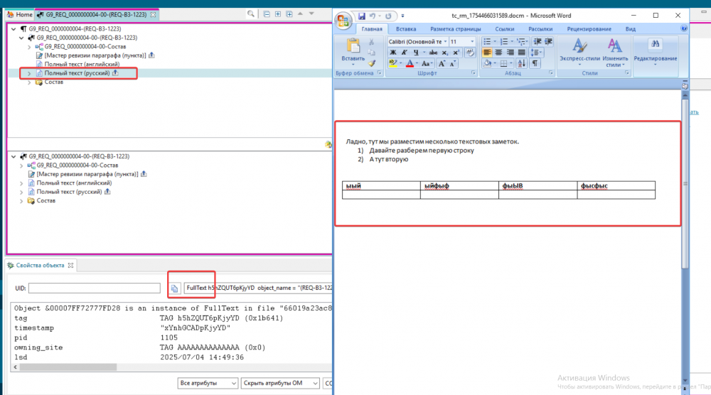This screenshot has width=711, height=395.
Task: Expand the highlighted Полный текст (русский) node
Action: coord(29,73)
